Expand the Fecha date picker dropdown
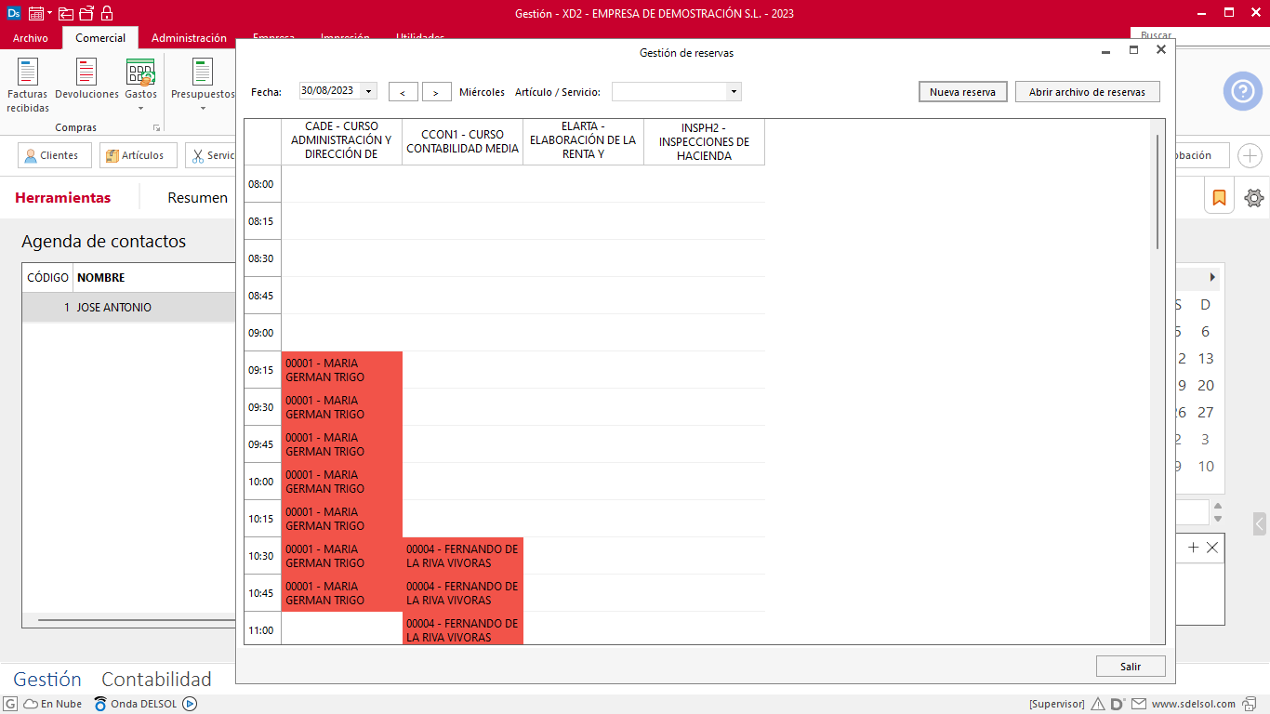This screenshot has width=1270, height=714. [369, 91]
